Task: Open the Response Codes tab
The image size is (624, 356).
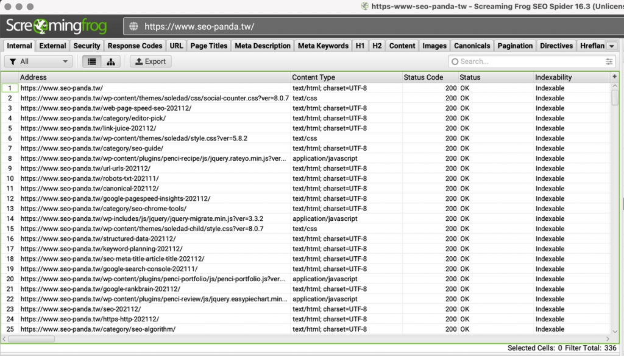Action: [x=135, y=46]
